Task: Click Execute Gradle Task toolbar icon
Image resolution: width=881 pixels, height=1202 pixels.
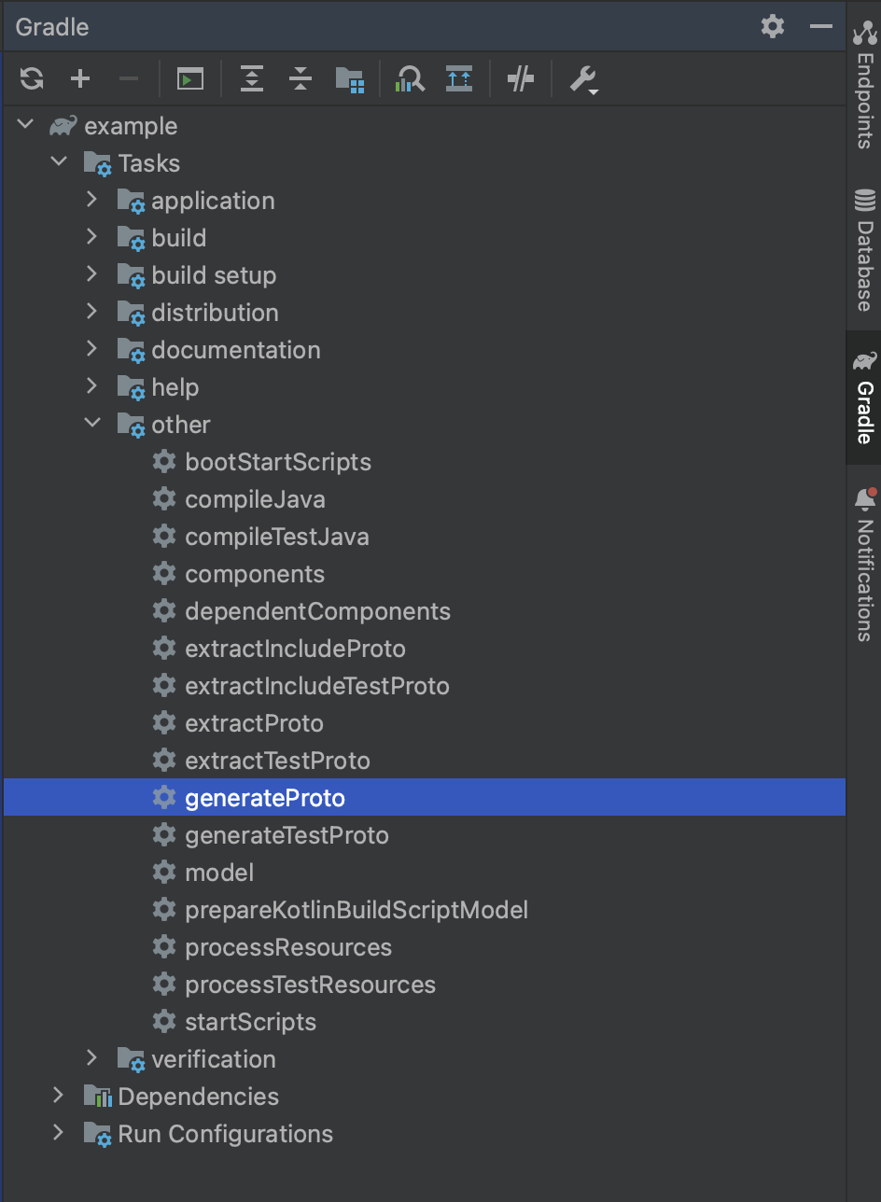Action: [190, 79]
